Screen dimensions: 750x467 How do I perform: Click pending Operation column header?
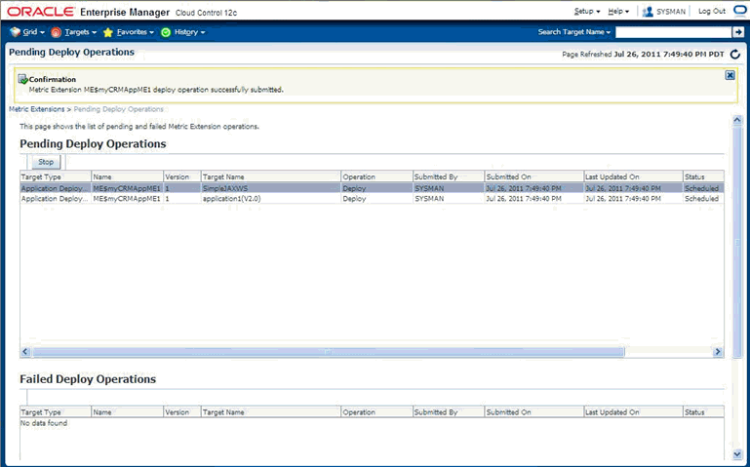[x=376, y=176]
